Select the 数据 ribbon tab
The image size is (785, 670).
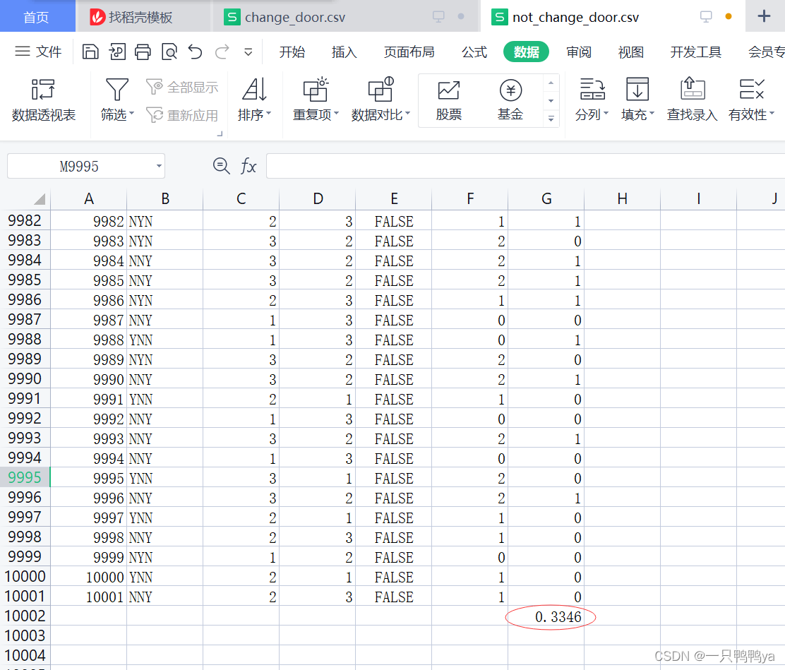[526, 52]
